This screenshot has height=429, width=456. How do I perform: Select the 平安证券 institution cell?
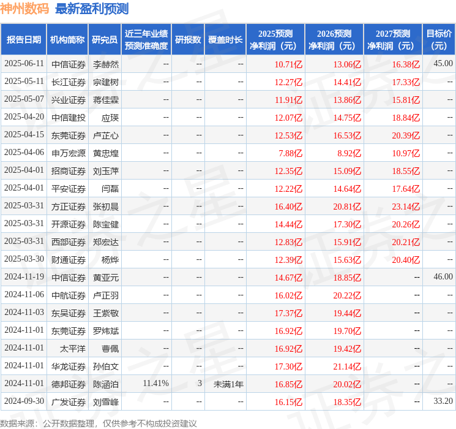coord(69,189)
